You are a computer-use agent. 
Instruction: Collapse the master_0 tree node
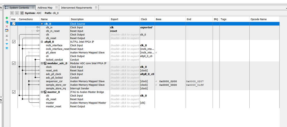[42, 92]
